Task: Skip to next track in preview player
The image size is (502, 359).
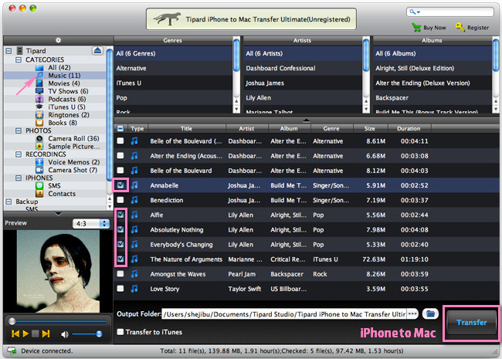Action: (46, 334)
